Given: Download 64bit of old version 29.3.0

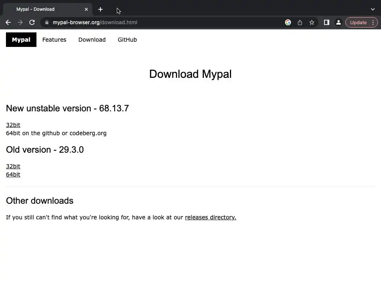Looking at the screenshot, I should (13, 175).
